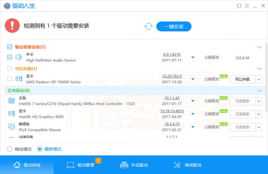Switch to 驱动管理 tab
Screen dimensions: 268x174
pos(80,165)
